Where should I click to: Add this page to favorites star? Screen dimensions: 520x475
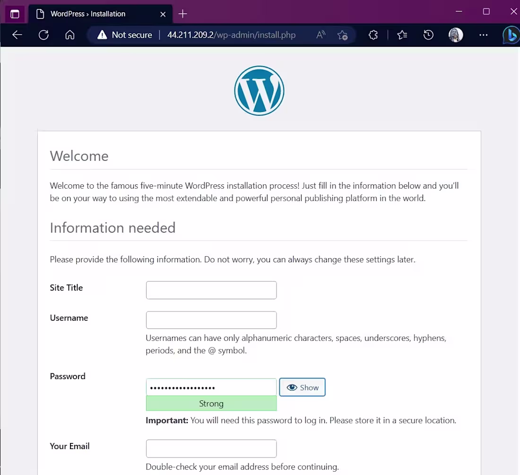(343, 35)
